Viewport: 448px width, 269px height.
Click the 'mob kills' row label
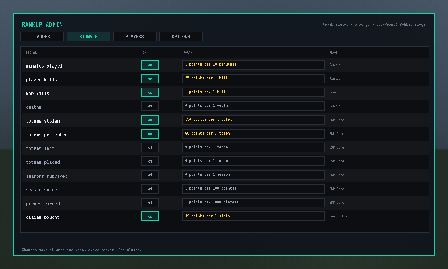coord(38,93)
